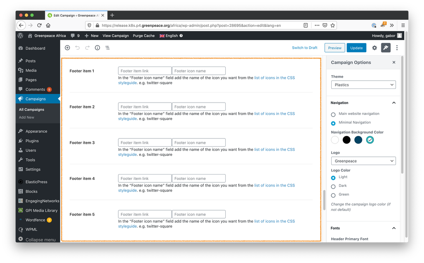
Task: Open Content structure info icon
Action: click(97, 48)
